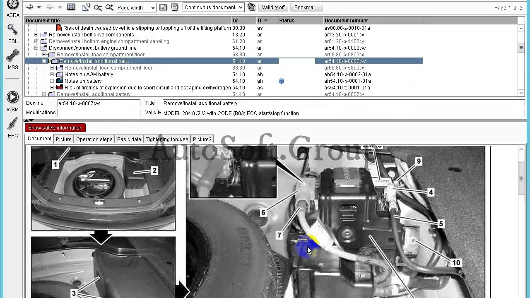Open back history dropdown arrow
Image resolution: width=530 pixels, height=298 pixels.
[x=39, y=7]
